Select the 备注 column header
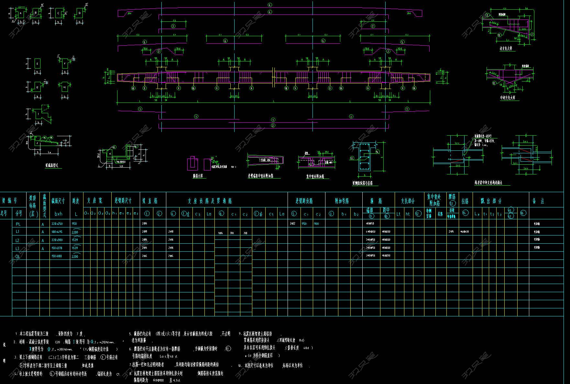 pyautogui.click(x=538, y=201)
